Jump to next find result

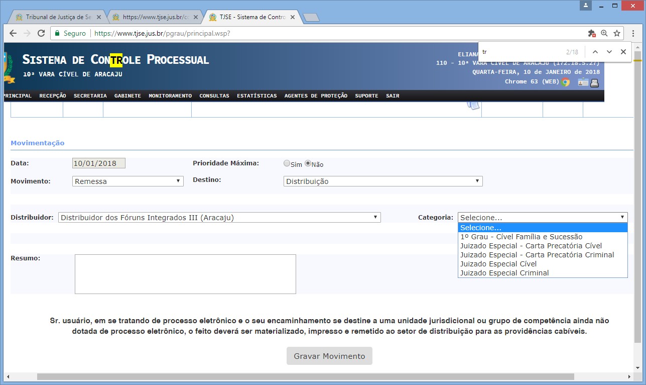(x=609, y=52)
